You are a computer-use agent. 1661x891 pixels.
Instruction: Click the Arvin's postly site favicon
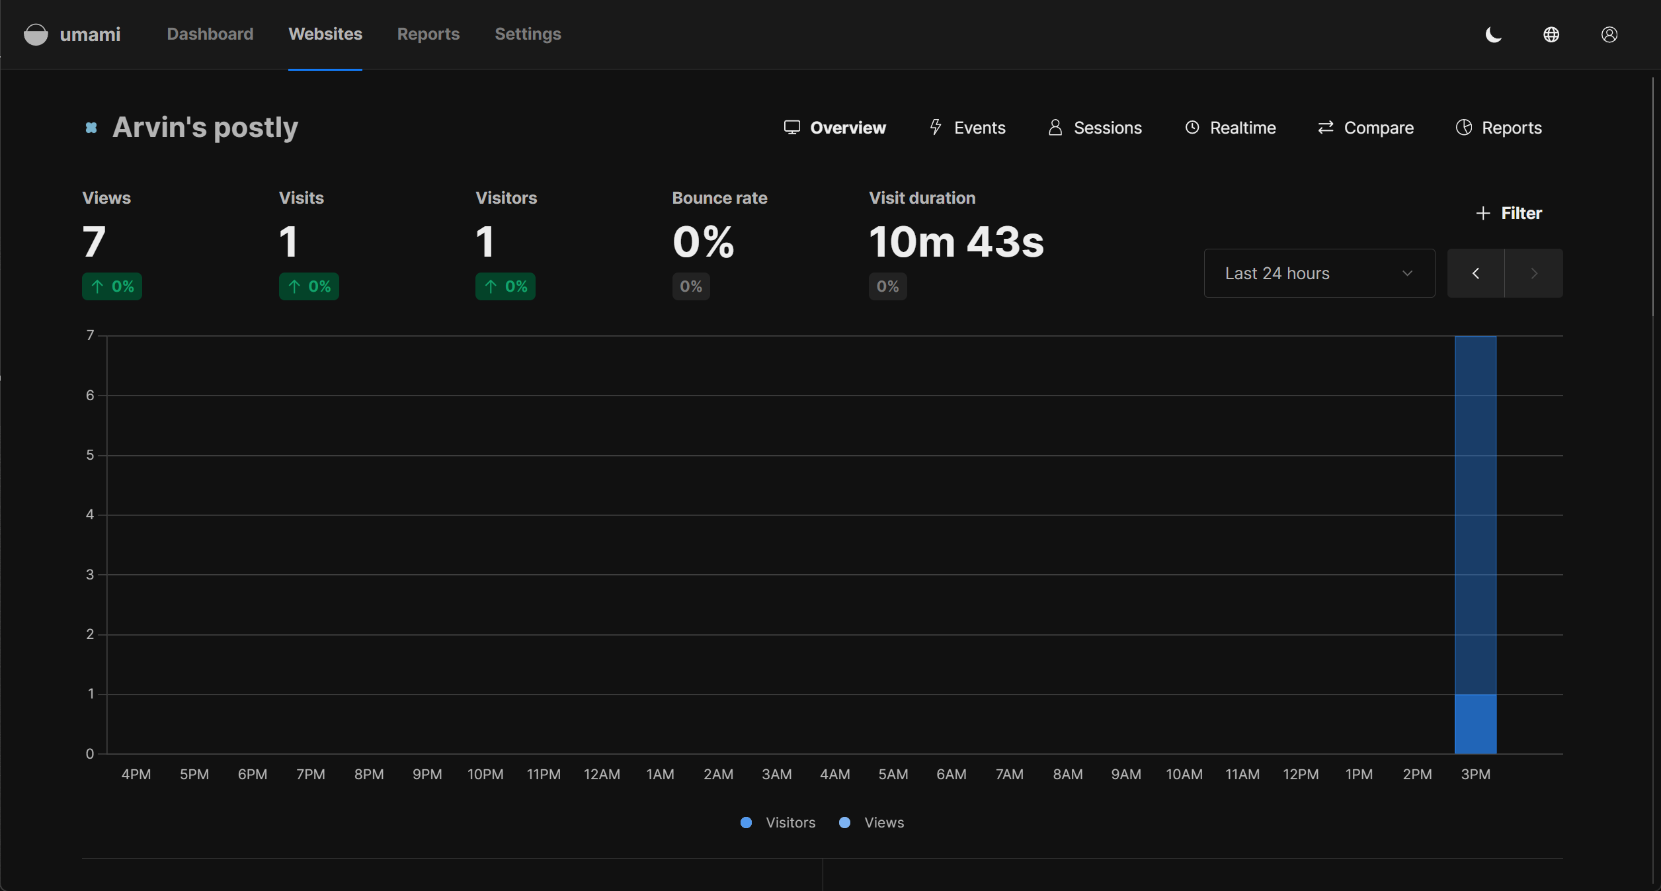point(91,128)
